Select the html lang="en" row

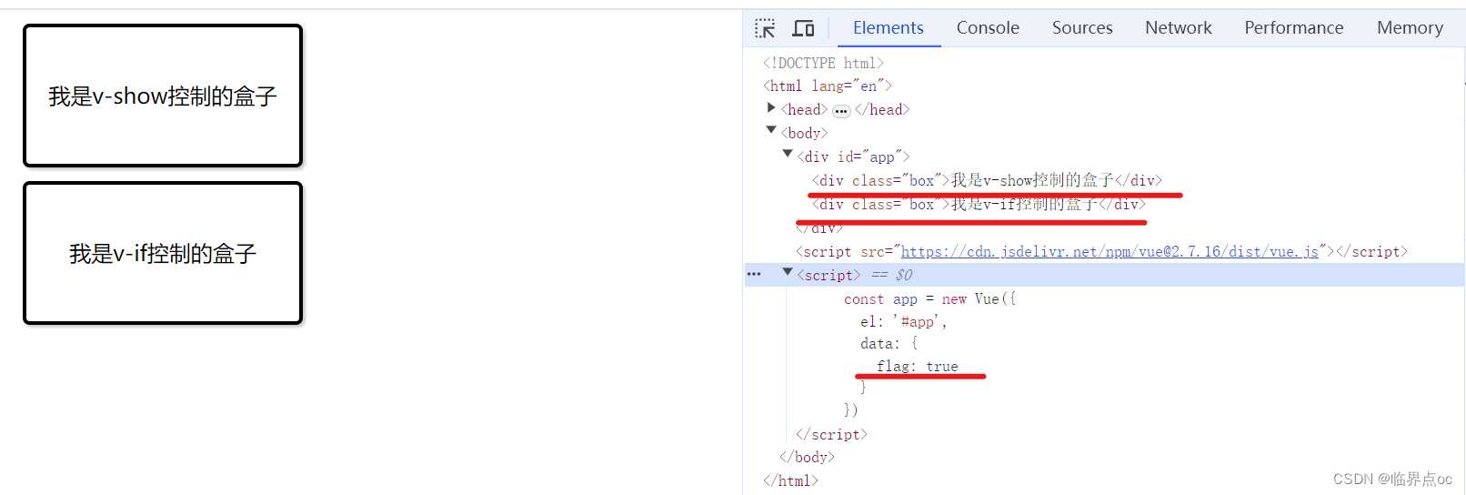[828, 86]
